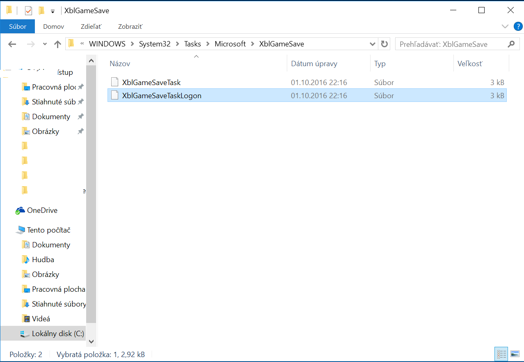Open address bar history dropdown

click(372, 44)
